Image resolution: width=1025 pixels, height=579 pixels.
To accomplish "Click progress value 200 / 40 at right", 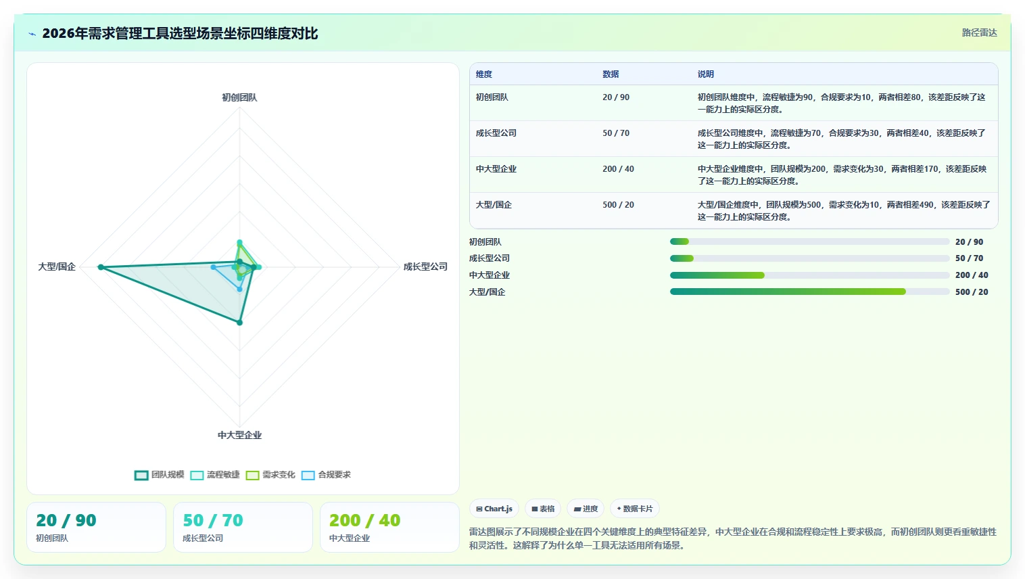I will point(972,275).
